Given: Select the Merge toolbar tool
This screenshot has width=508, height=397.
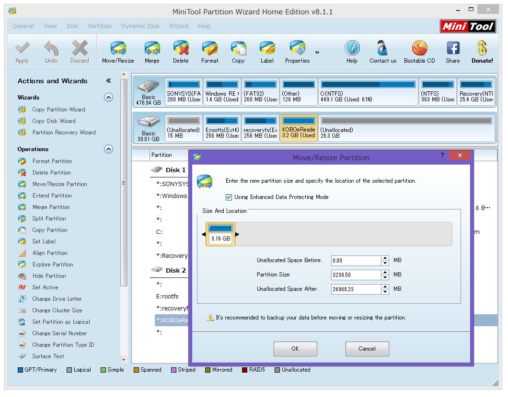Looking at the screenshot, I should pyautogui.click(x=152, y=51).
